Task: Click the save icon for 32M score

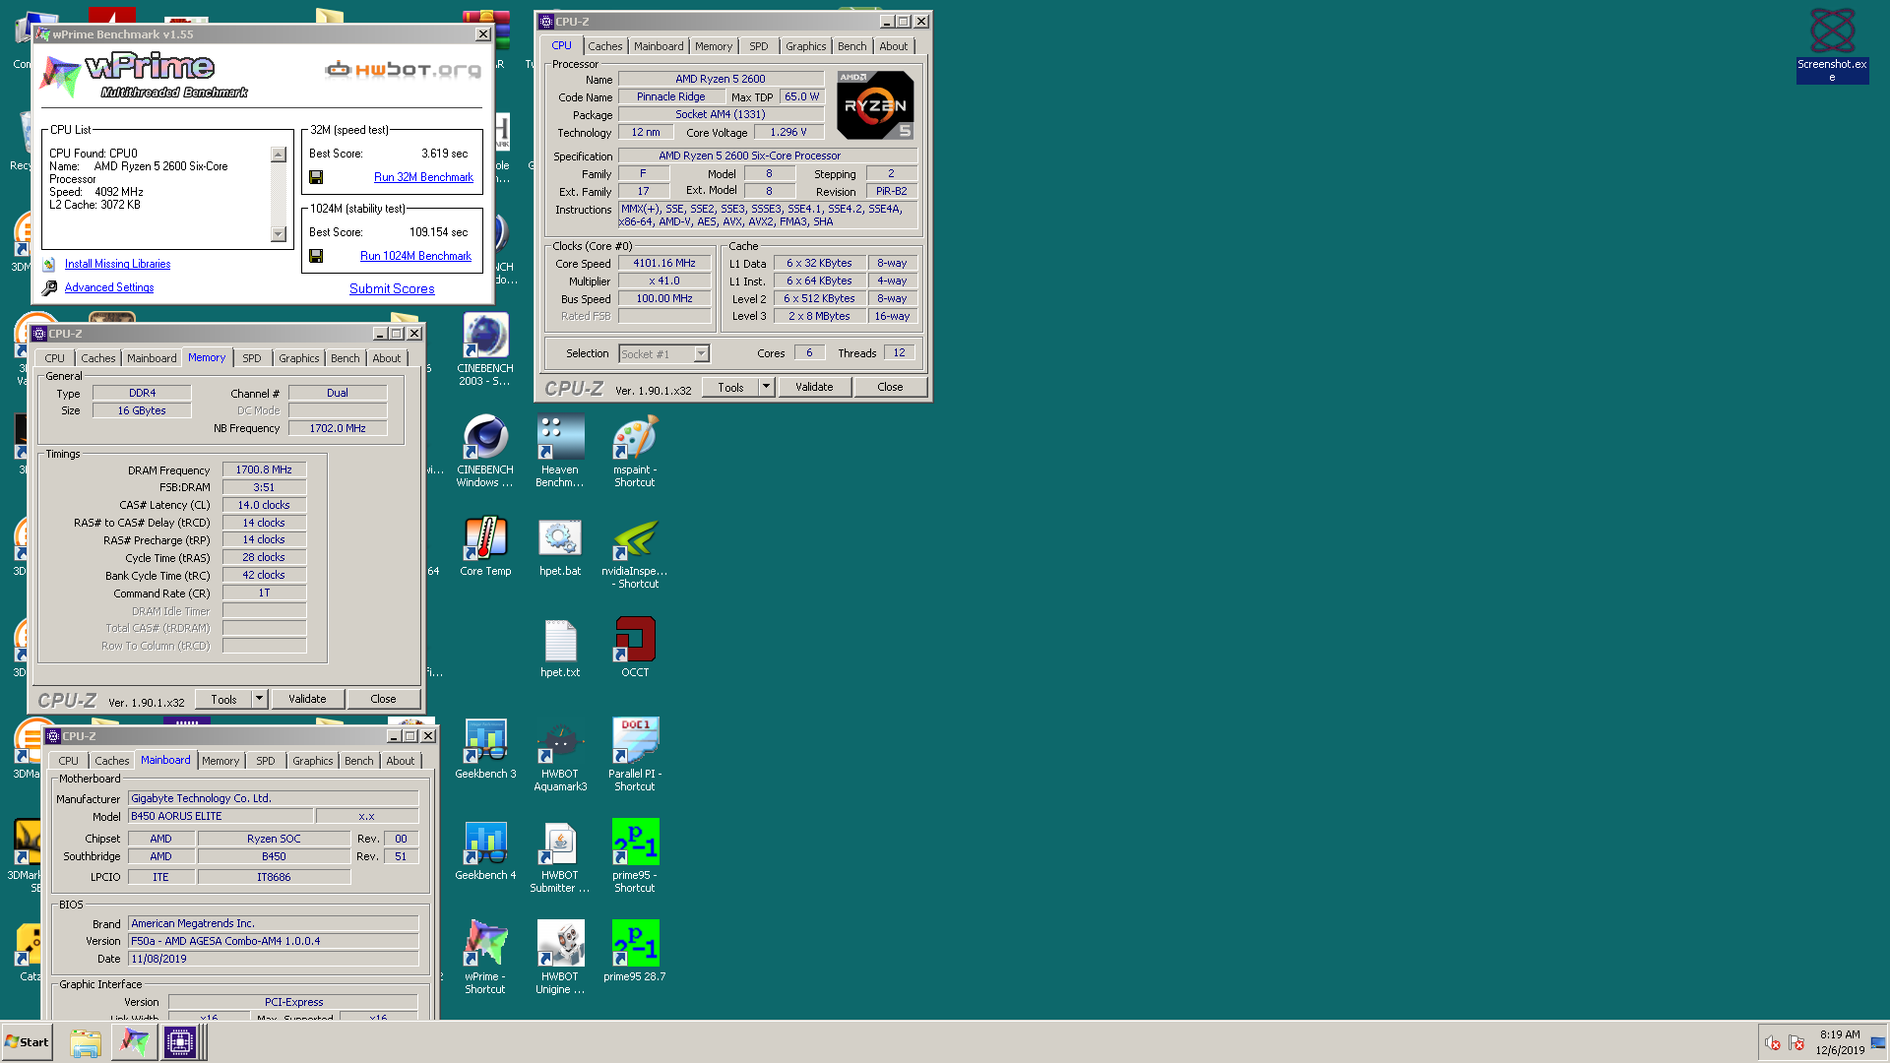Action: click(316, 177)
